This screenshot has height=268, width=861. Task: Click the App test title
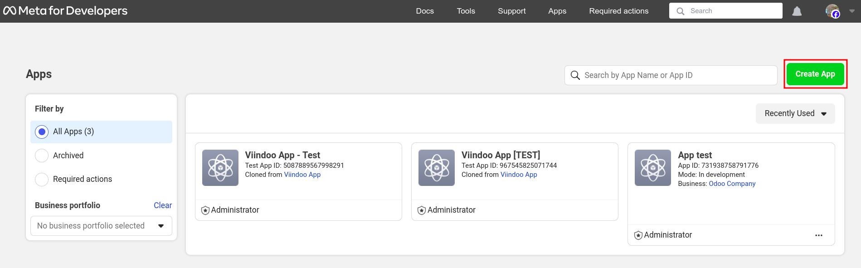(695, 155)
